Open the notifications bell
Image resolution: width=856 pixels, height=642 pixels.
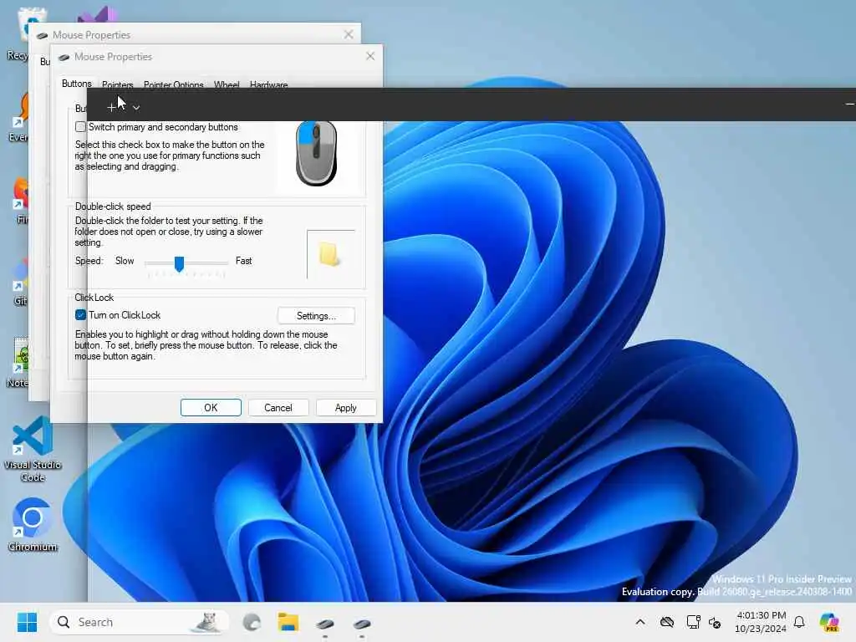pyautogui.click(x=799, y=622)
